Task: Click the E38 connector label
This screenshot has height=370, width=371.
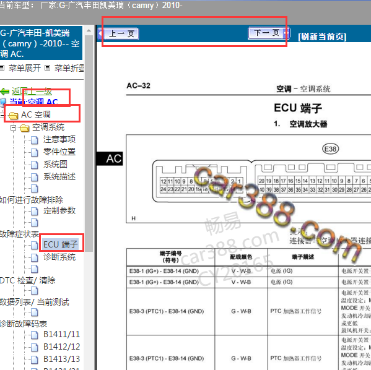Action: point(330,149)
